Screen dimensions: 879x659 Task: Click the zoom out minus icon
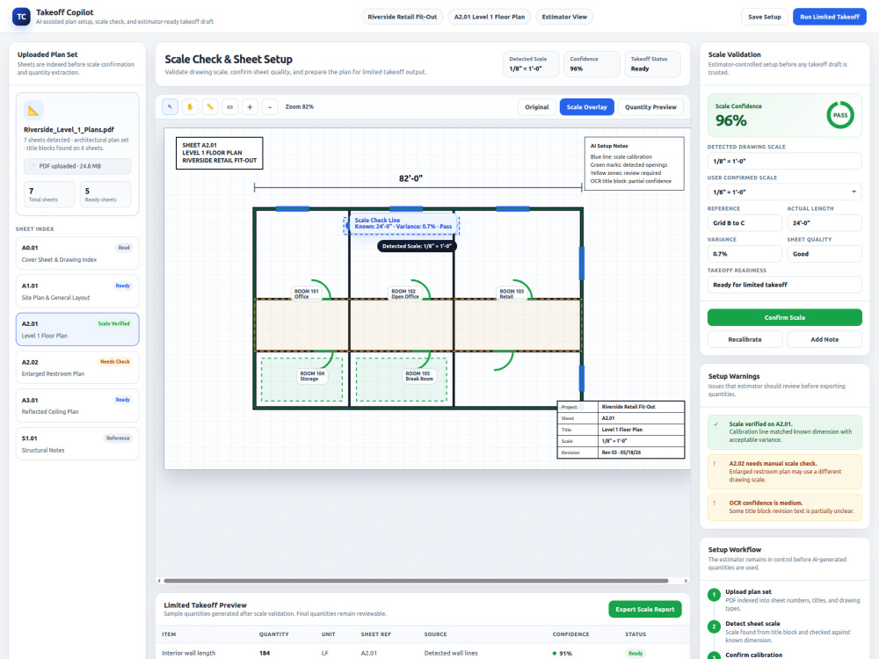tap(270, 106)
